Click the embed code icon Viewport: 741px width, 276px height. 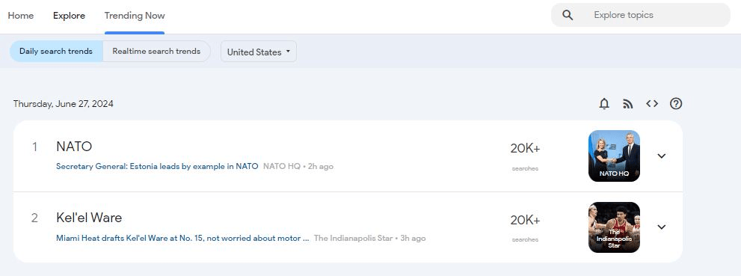652,103
